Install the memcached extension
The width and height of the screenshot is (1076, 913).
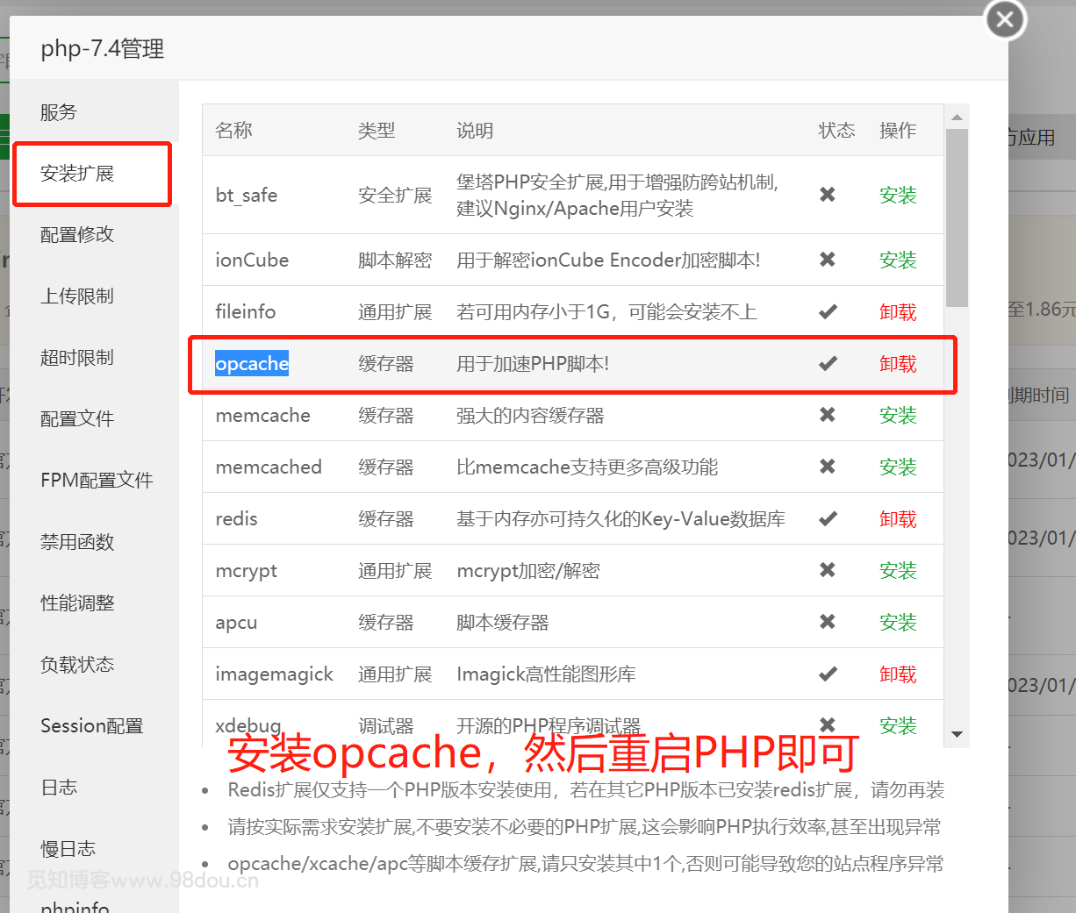[x=898, y=467]
